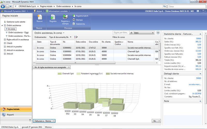Select Righe articoli in assistenza
This screenshot has height=129, width=207.
pos(18,39)
